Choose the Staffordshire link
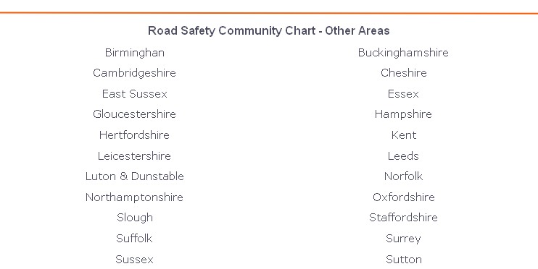Viewport: 538px width, 269px height. [403, 218]
